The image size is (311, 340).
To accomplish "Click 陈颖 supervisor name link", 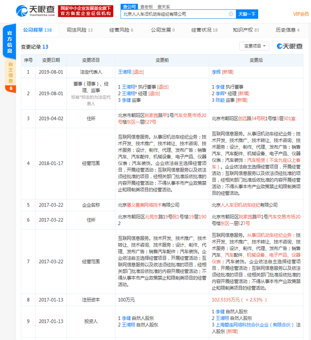I will 220,100.
